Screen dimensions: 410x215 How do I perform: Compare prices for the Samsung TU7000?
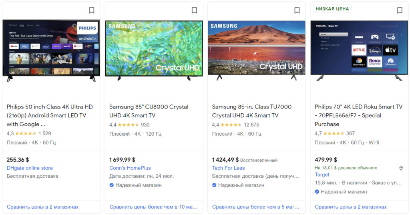[x=256, y=207]
